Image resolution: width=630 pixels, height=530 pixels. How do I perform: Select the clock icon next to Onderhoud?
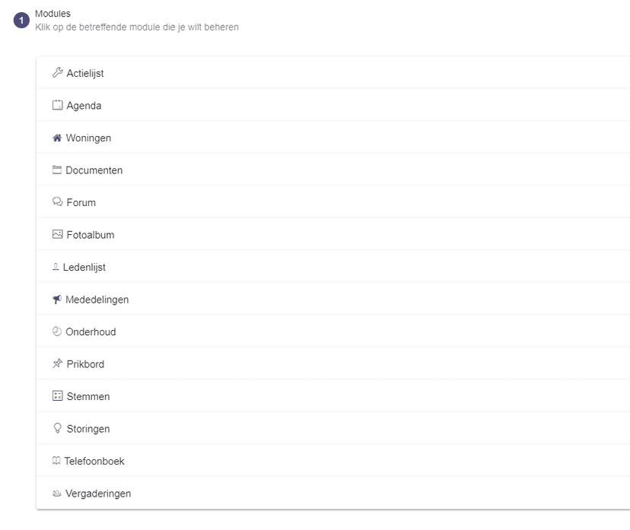pyautogui.click(x=57, y=332)
